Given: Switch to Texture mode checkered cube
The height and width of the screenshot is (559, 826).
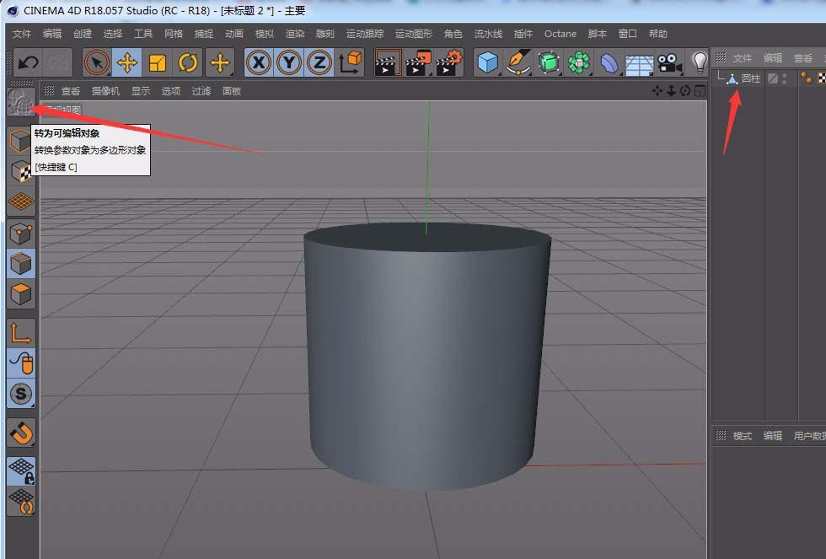Looking at the screenshot, I should pyautogui.click(x=20, y=171).
